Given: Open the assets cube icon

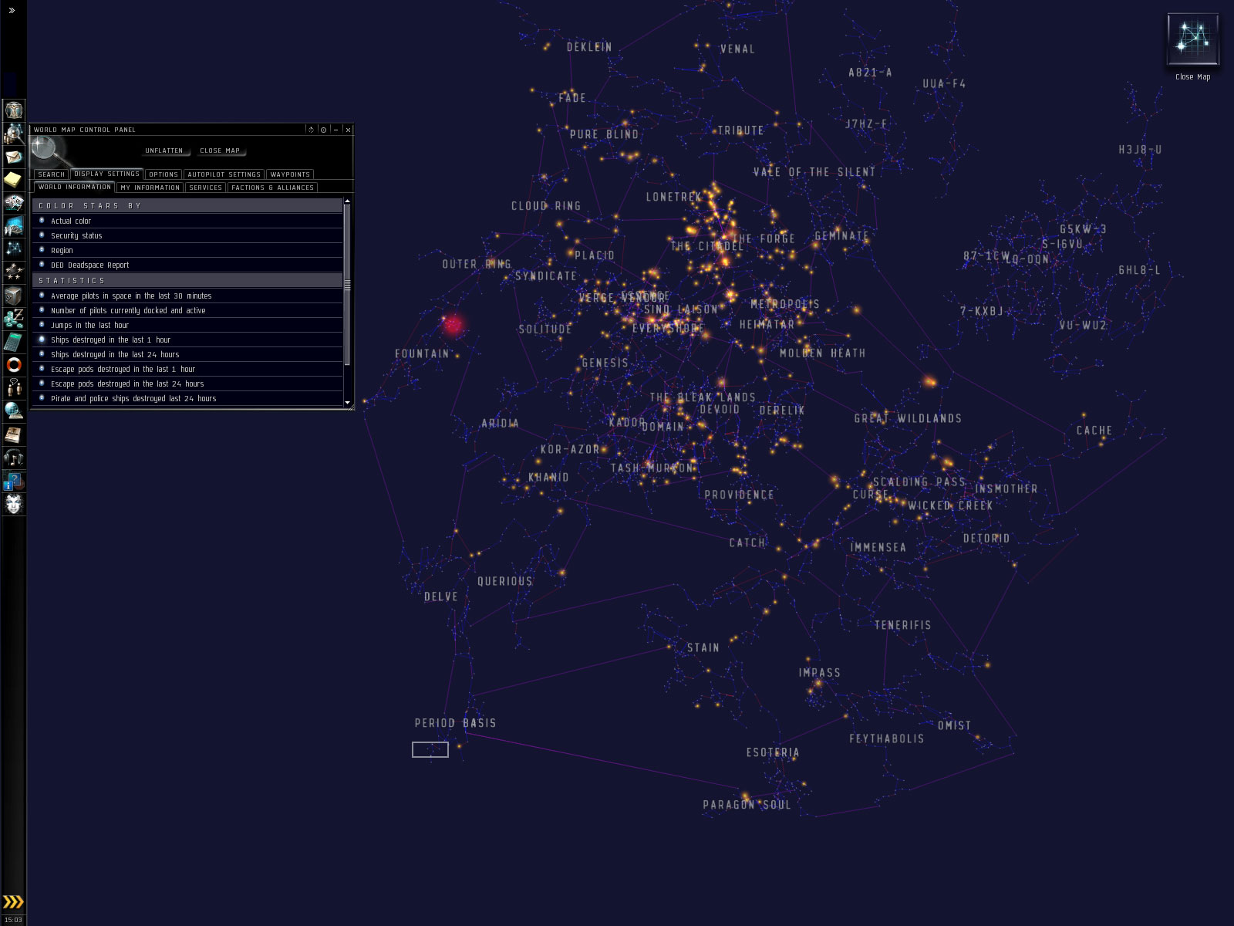Looking at the screenshot, I should [14, 296].
